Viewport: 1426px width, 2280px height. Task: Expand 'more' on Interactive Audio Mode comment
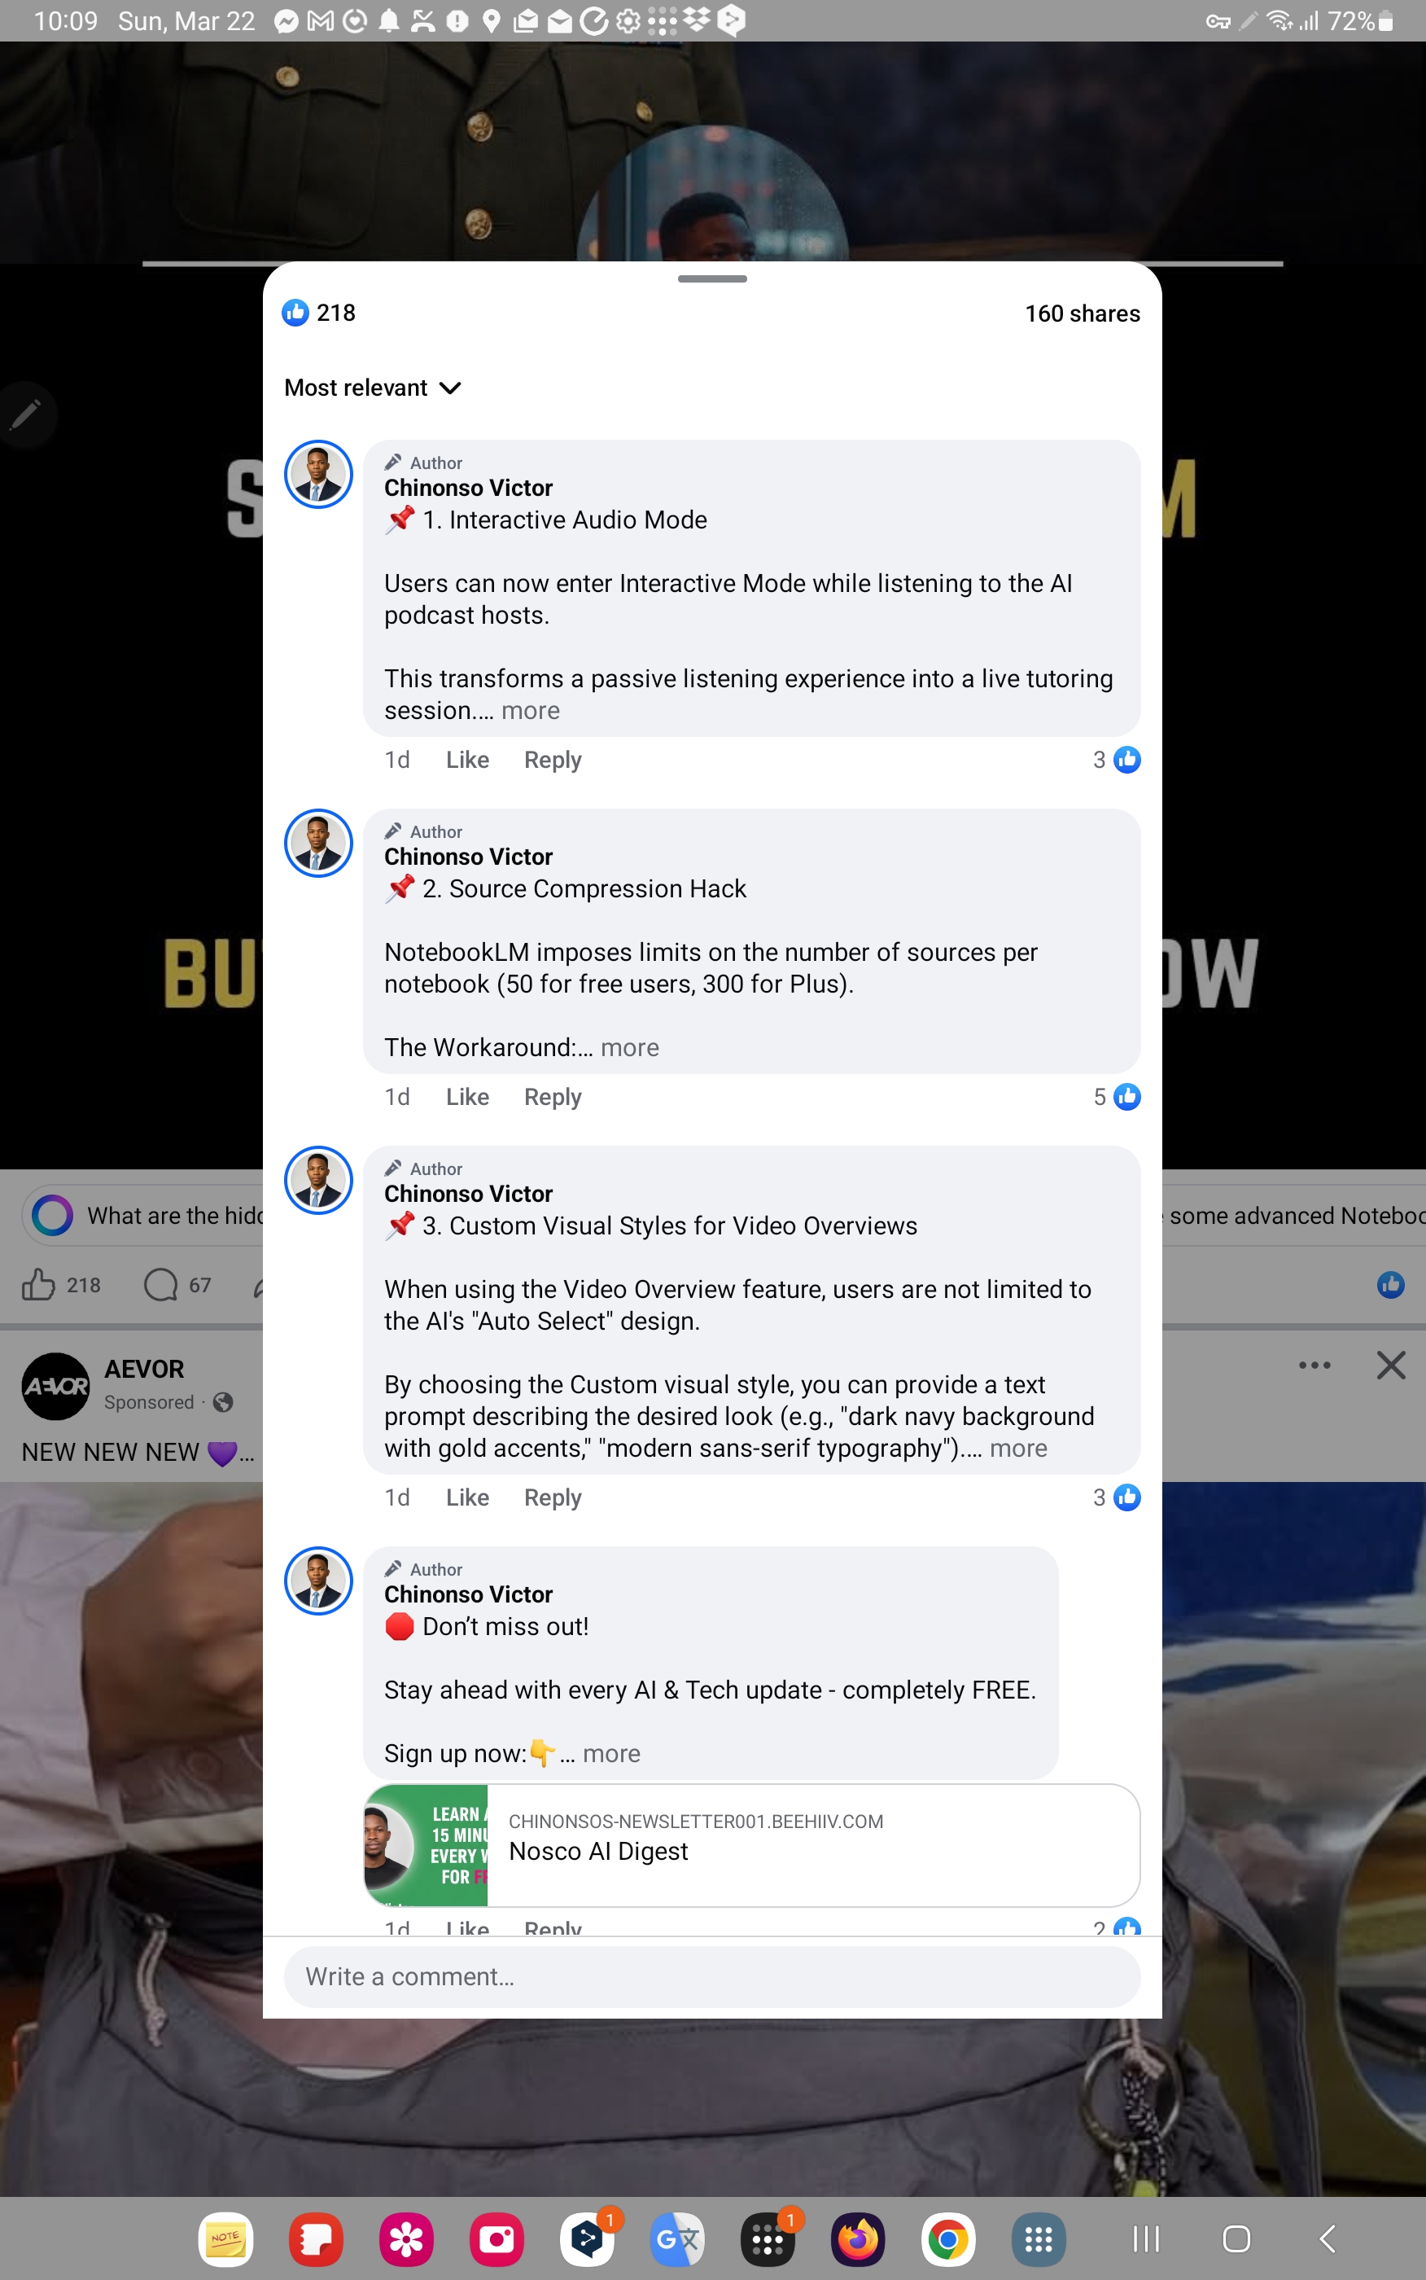[530, 710]
